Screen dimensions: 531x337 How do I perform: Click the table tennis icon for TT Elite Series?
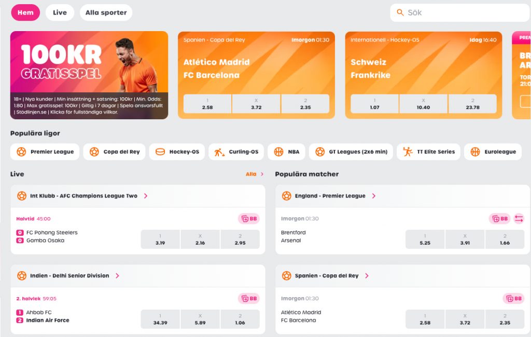point(408,152)
